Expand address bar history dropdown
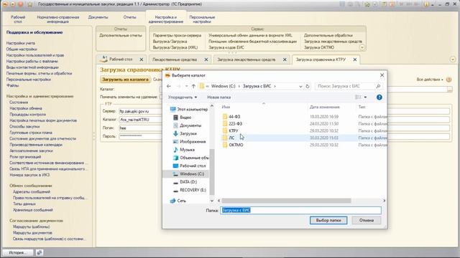 300,86
